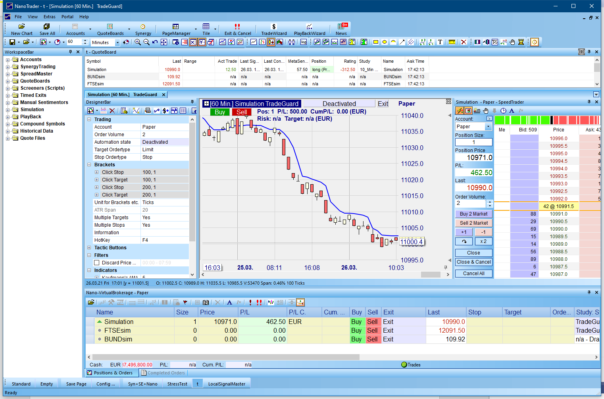Viewport: 604px width, 399px height.
Task: Click the Exit & Cancel icon
Action: click(237, 27)
